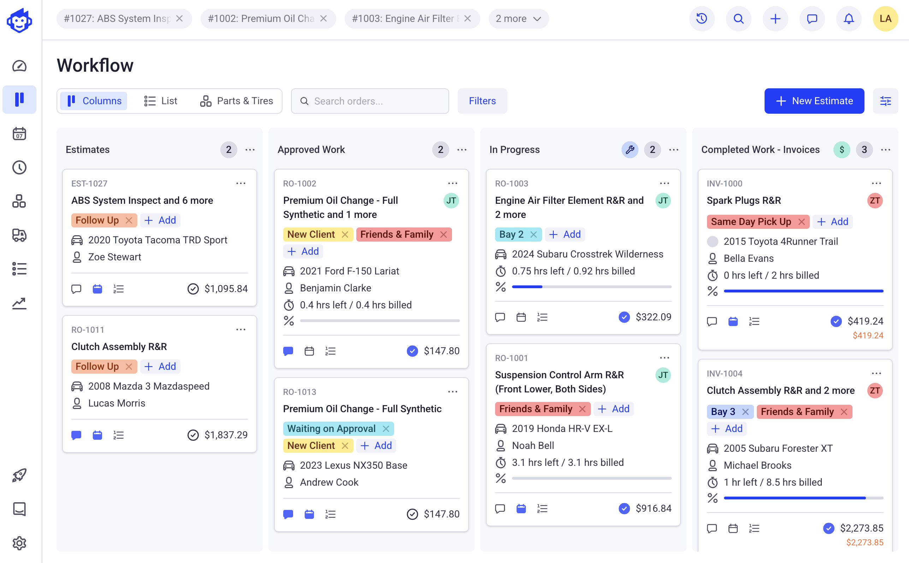This screenshot has height=563, width=909.
Task: Open RO-1002 card options menu
Action: [x=453, y=184]
